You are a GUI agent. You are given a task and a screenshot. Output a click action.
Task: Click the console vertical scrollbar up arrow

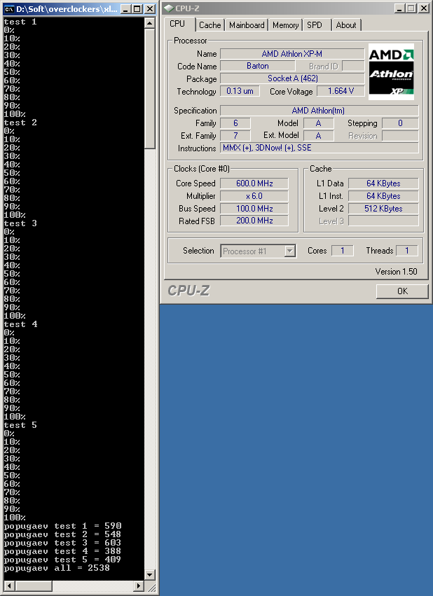point(150,24)
